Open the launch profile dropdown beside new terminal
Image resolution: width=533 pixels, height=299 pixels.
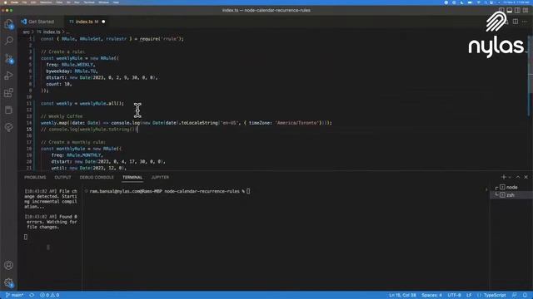pos(510,177)
